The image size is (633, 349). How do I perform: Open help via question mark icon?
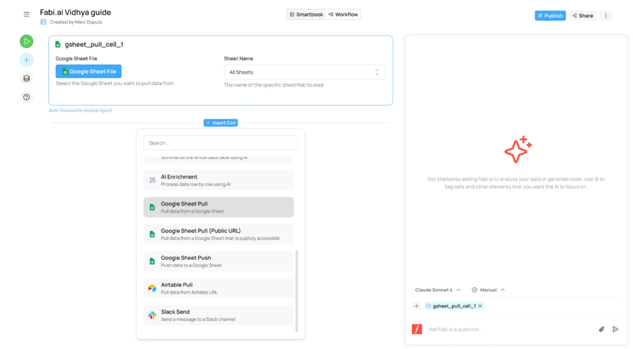click(27, 97)
